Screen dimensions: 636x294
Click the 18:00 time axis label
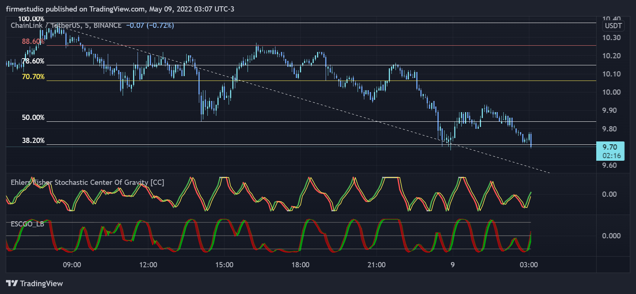click(300, 265)
